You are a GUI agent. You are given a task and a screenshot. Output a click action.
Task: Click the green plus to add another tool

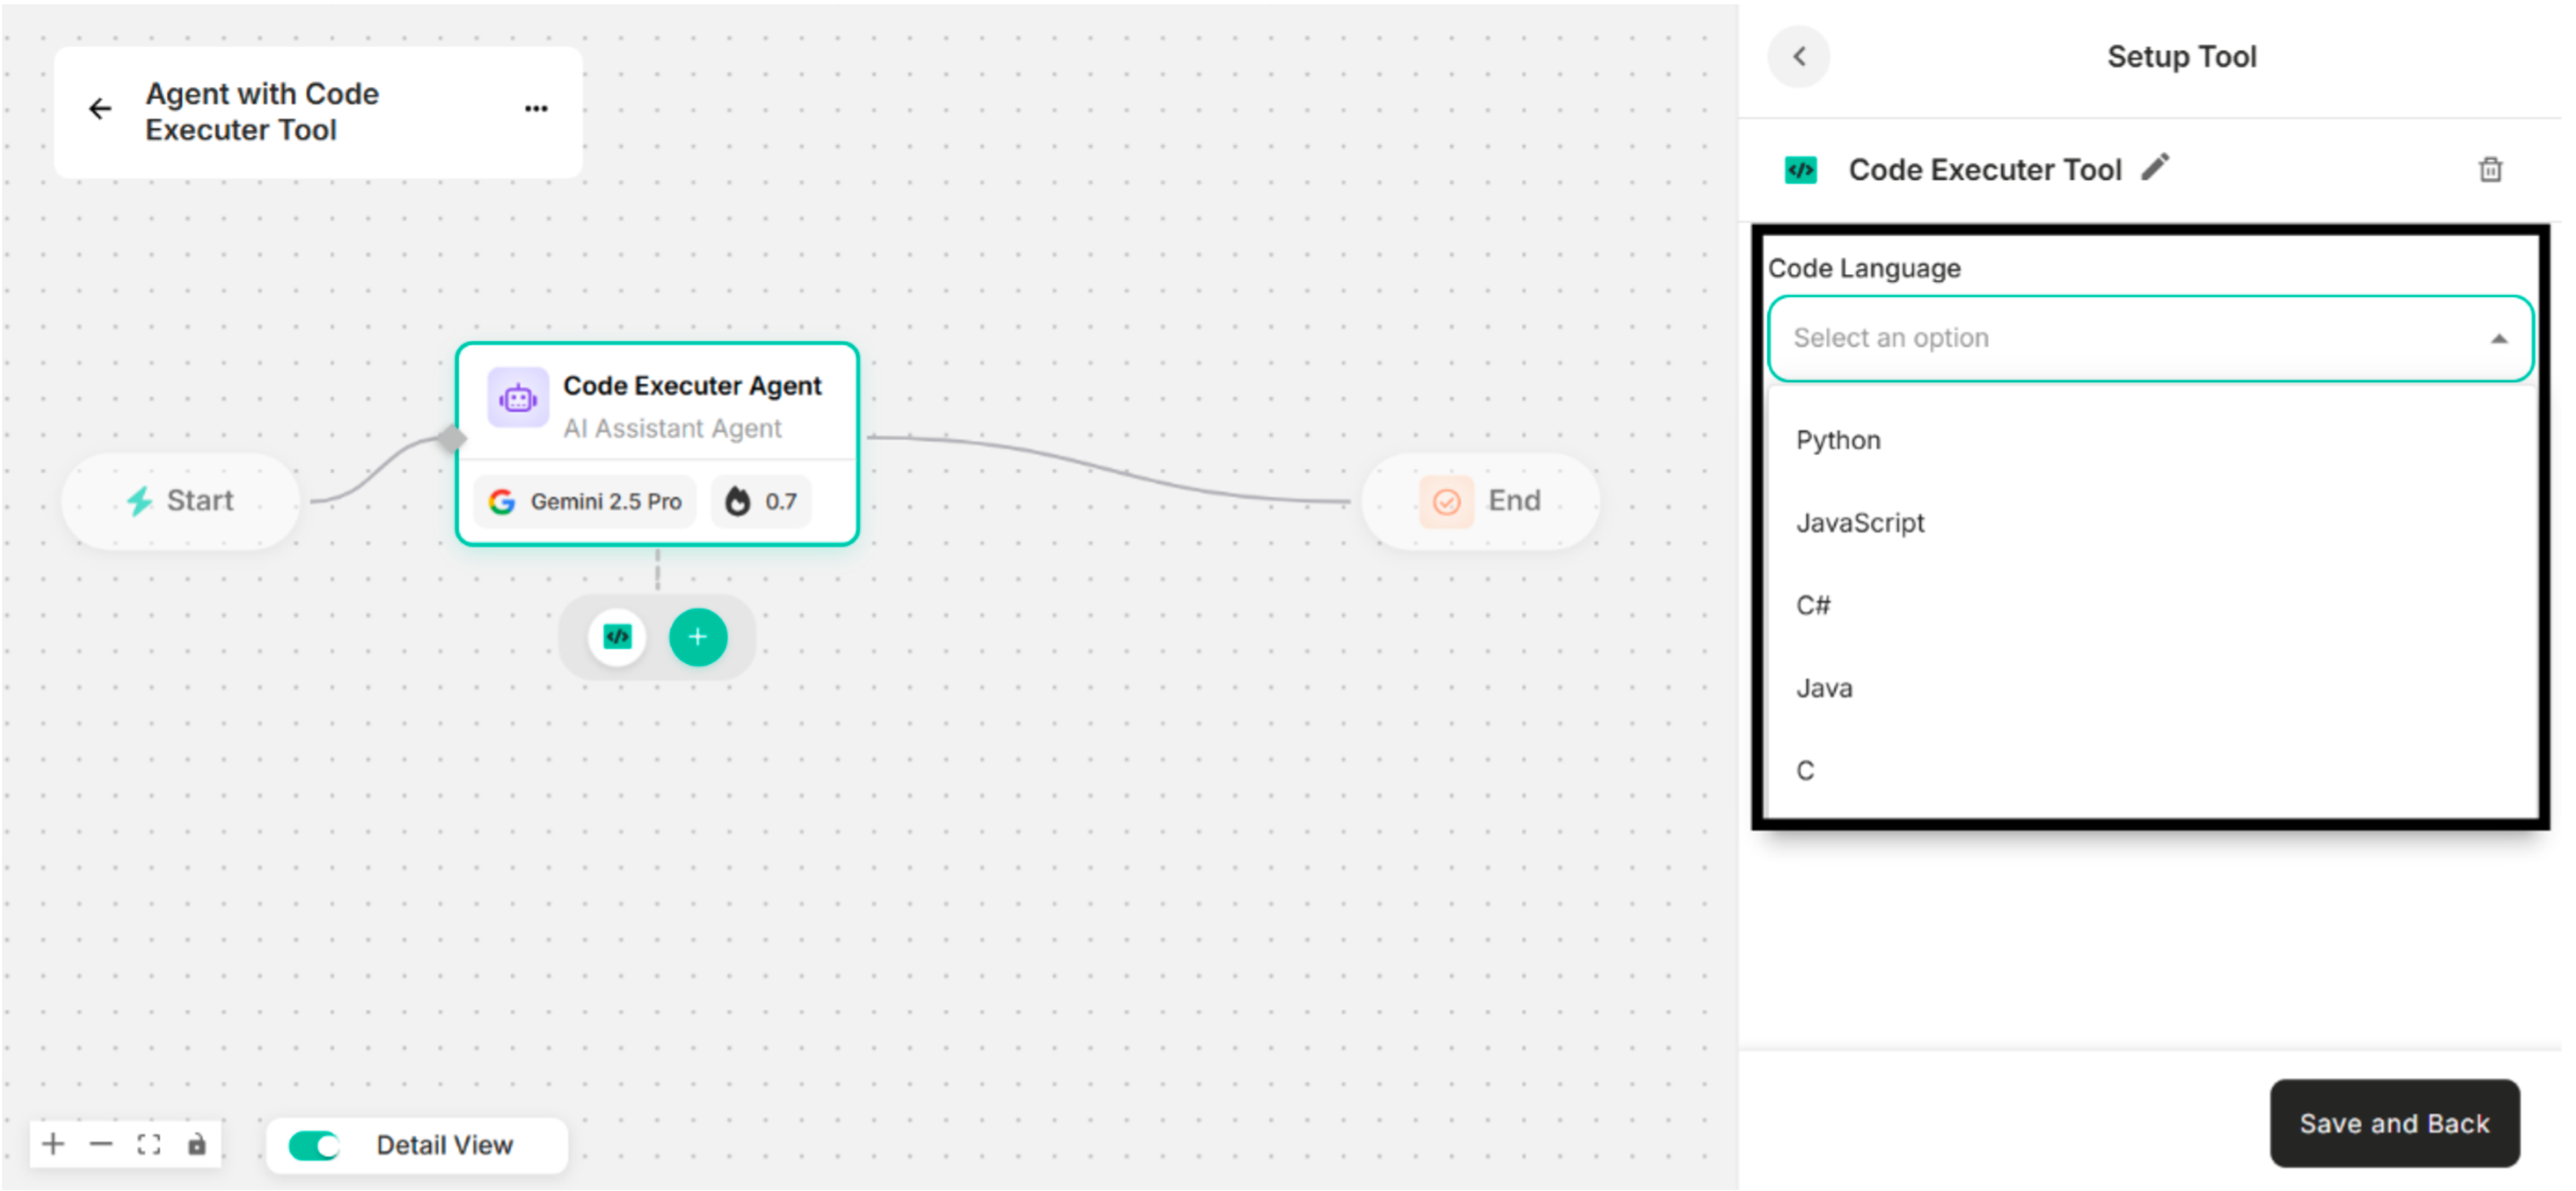tap(698, 636)
